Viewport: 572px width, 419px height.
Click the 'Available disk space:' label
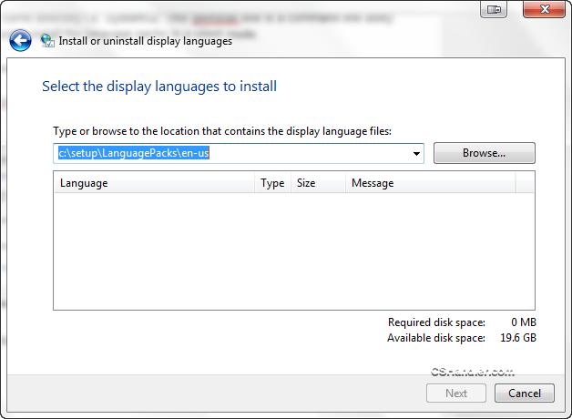coord(436,338)
